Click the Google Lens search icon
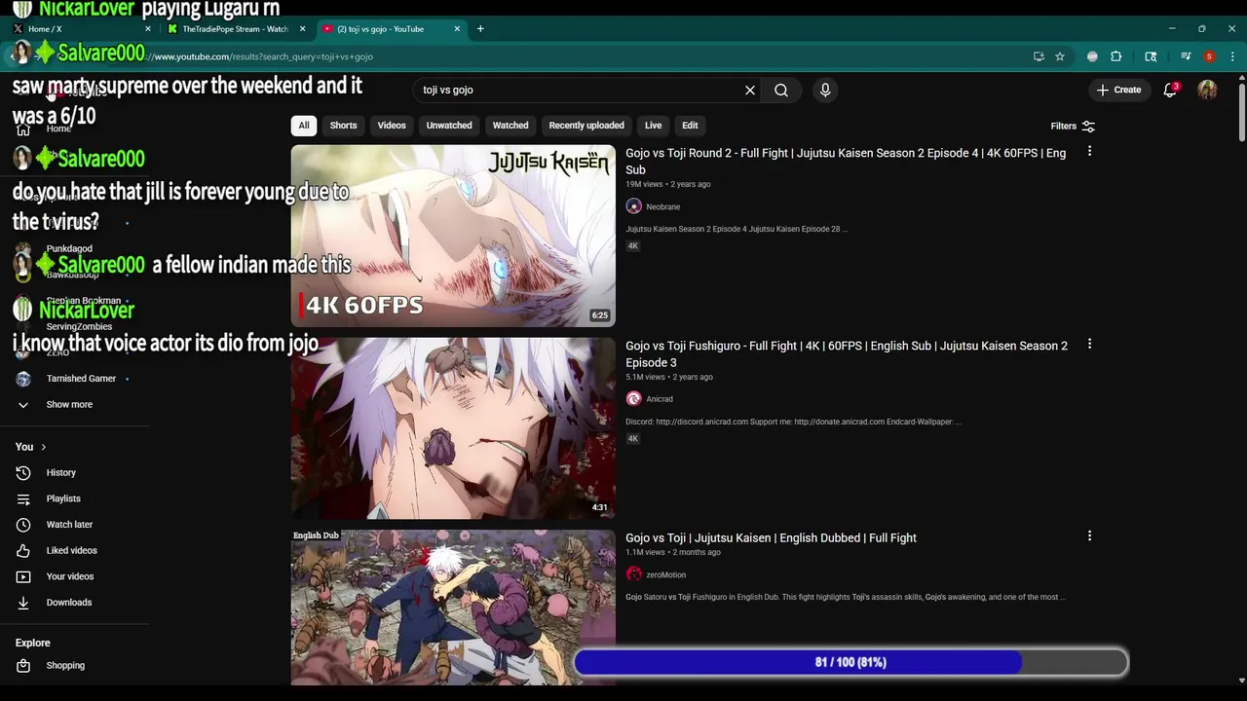Viewport: 1247px width, 701px height. (x=1151, y=56)
